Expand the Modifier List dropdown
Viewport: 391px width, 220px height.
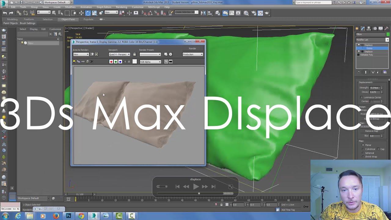coord(372,40)
